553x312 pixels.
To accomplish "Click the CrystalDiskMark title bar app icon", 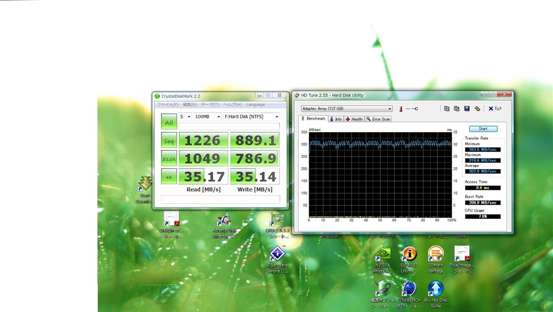I will 157,96.
